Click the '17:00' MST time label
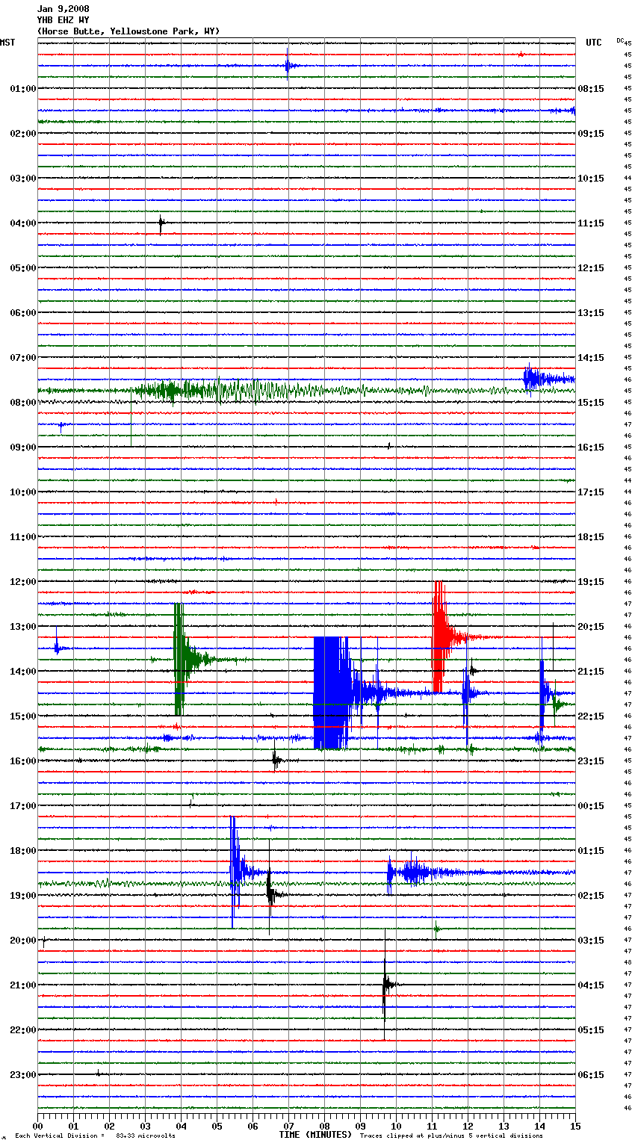Screen dimensions: 635x1146 [23, 805]
